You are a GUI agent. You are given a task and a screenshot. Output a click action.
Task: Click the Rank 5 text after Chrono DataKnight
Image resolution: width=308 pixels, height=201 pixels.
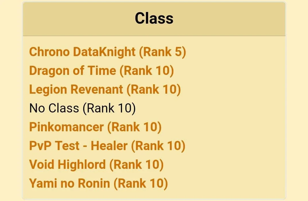coord(163,52)
